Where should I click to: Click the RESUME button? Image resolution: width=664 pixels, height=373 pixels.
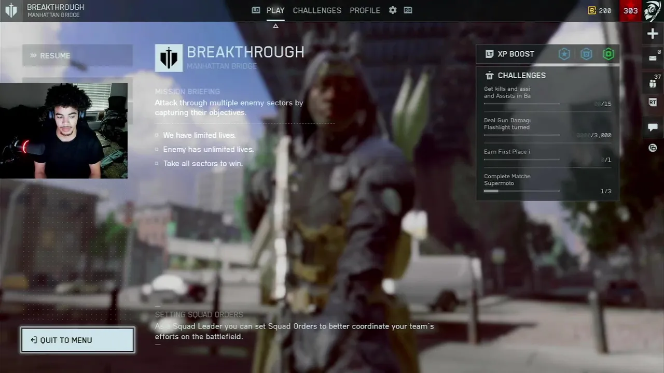coord(77,55)
